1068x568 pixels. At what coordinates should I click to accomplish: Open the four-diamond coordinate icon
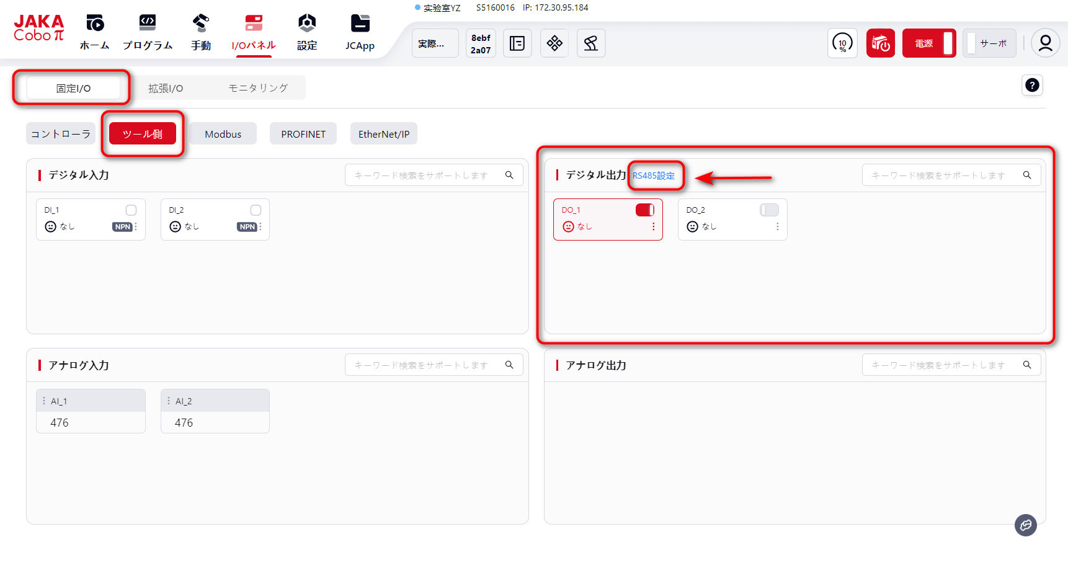(x=554, y=43)
